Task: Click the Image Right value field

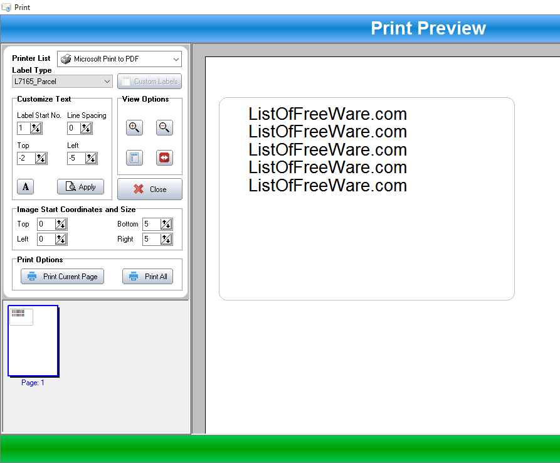Action: click(x=152, y=239)
